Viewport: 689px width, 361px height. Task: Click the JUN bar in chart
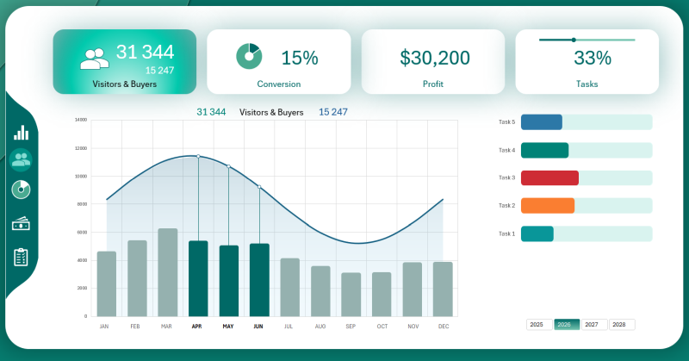coord(259,279)
